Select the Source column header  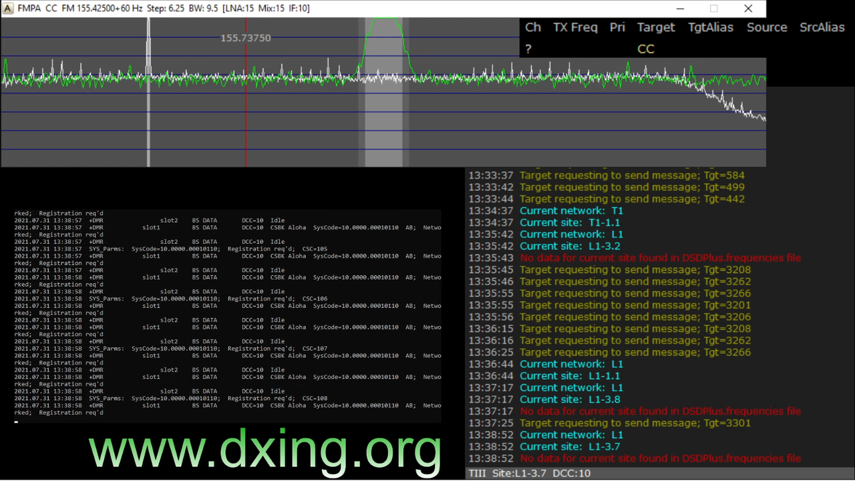tap(767, 27)
